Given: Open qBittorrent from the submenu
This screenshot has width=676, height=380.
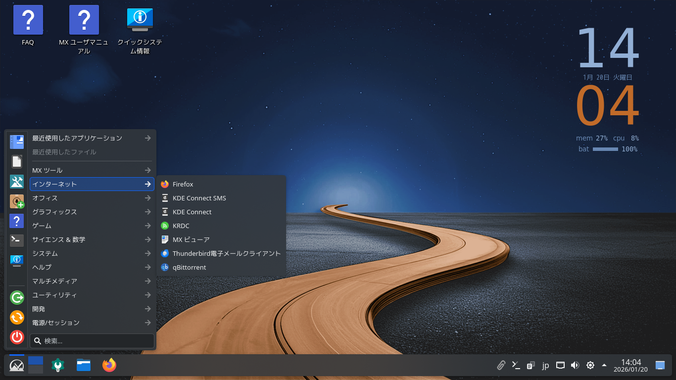Looking at the screenshot, I should pyautogui.click(x=189, y=267).
